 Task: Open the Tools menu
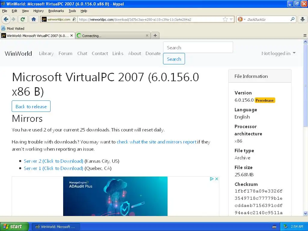point(72,11)
